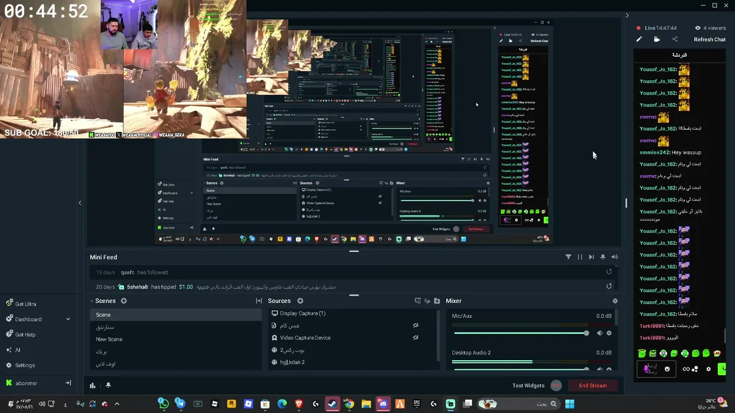Select the ستارتنق scene
The image size is (735, 413).
pos(176,327)
